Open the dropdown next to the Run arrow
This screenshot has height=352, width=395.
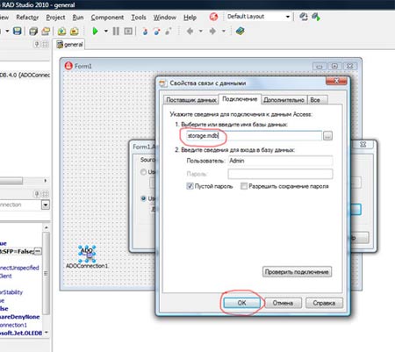tap(105, 31)
